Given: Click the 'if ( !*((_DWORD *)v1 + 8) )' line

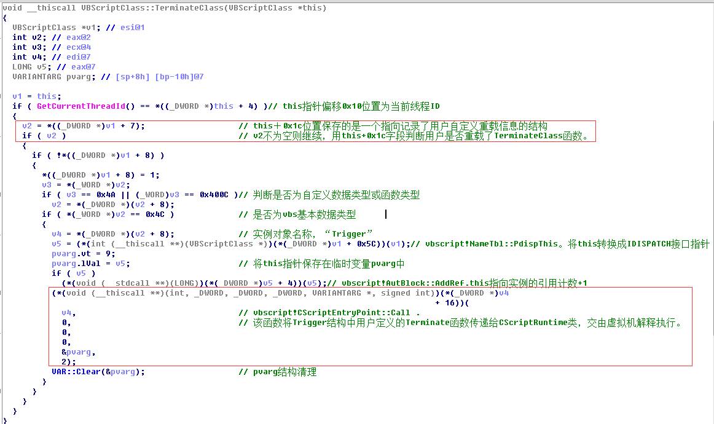Looking at the screenshot, I should pyautogui.click(x=98, y=155).
